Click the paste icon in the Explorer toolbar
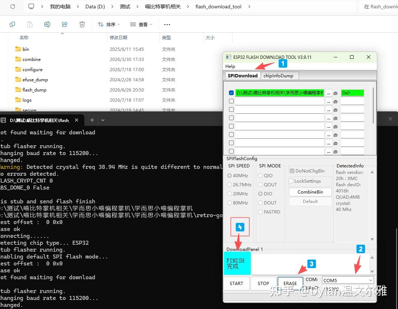 click(30, 24)
